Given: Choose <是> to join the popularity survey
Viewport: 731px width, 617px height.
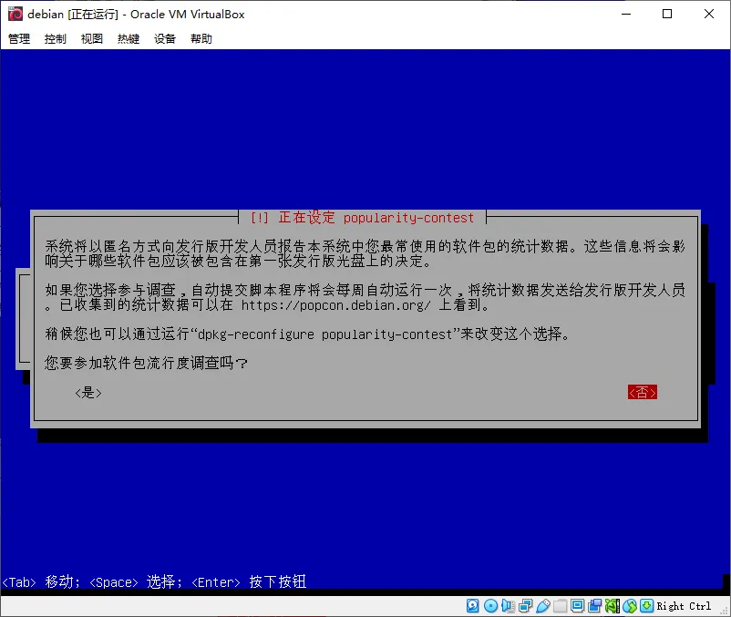Looking at the screenshot, I should coord(88,393).
